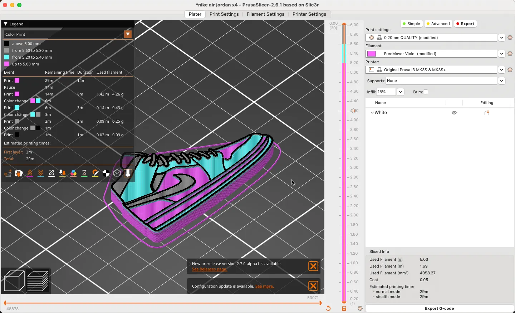
Task: Switch to the sliced layers preview view
Action: coord(38,281)
